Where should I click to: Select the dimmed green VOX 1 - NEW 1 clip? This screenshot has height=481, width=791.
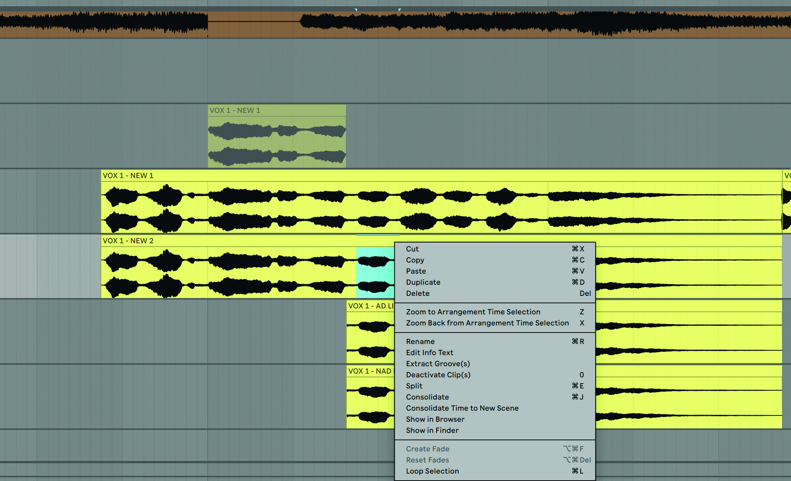tap(277, 136)
